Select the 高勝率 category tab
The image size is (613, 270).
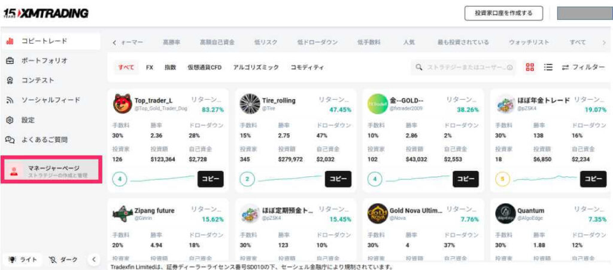[x=172, y=42]
